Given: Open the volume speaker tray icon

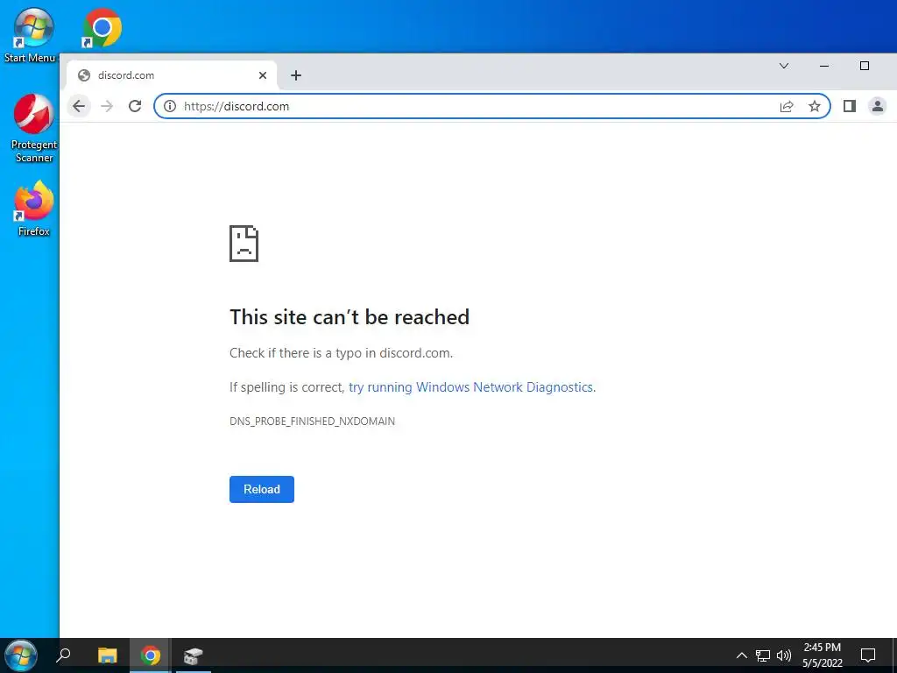Looking at the screenshot, I should pos(784,655).
